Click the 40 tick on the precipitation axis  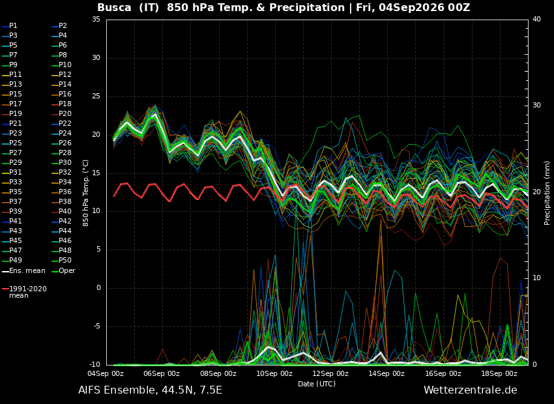tap(536, 20)
